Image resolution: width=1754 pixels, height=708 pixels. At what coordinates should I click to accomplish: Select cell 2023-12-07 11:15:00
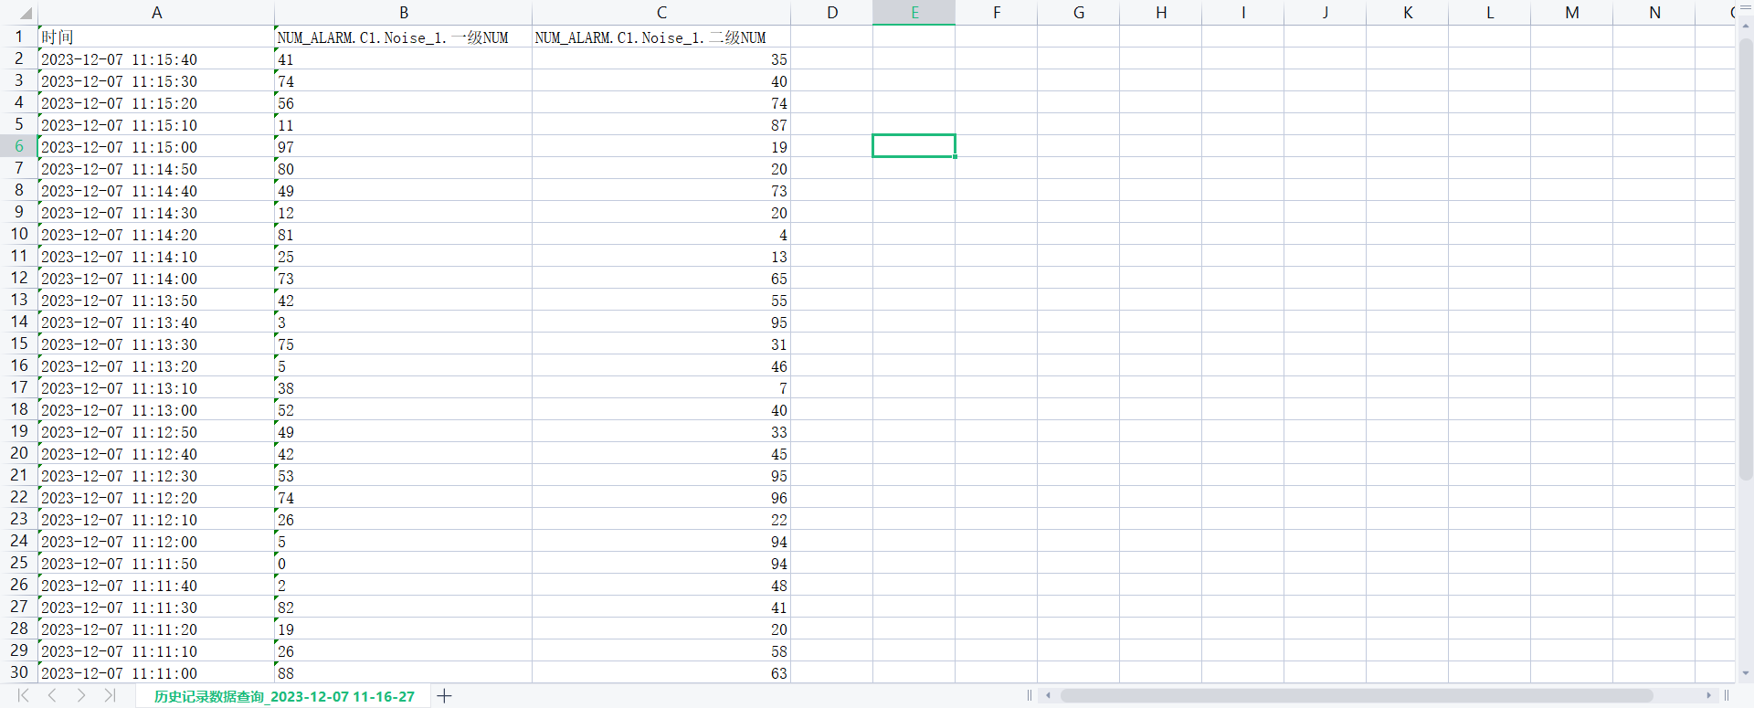(156, 146)
